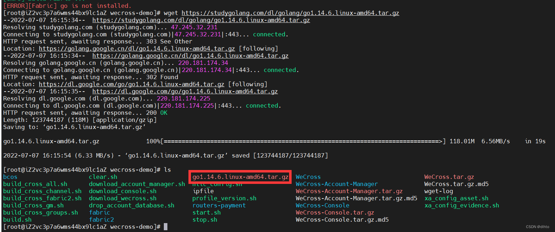The image size is (555, 232).
Task: Select the 'xa_config_evidence.sh' file
Action: point(462,206)
